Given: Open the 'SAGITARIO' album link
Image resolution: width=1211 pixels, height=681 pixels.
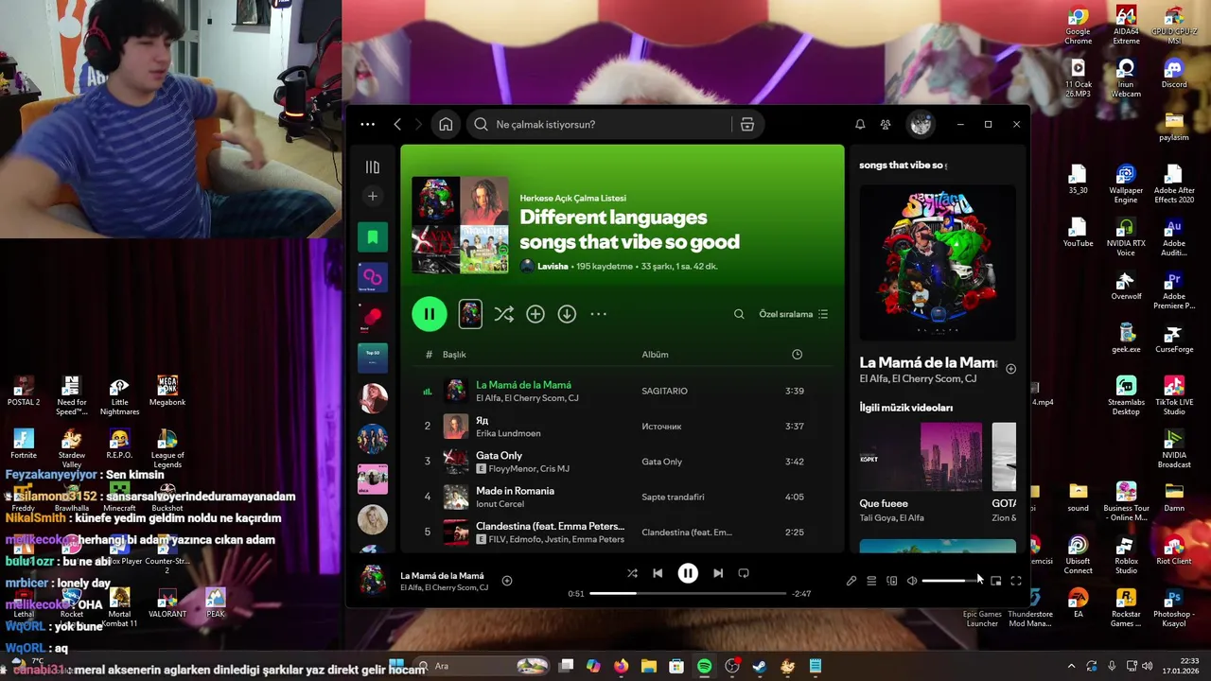Looking at the screenshot, I should click(x=664, y=391).
